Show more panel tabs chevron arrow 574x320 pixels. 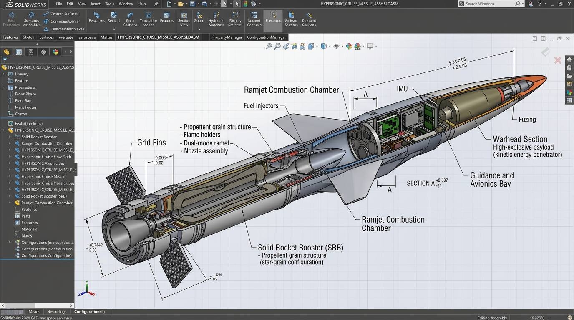(x=70, y=52)
